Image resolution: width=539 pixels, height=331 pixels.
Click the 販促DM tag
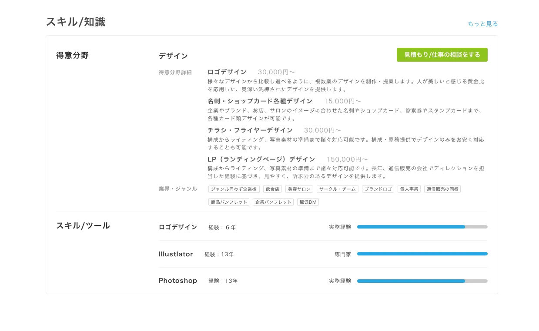(308, 202)
